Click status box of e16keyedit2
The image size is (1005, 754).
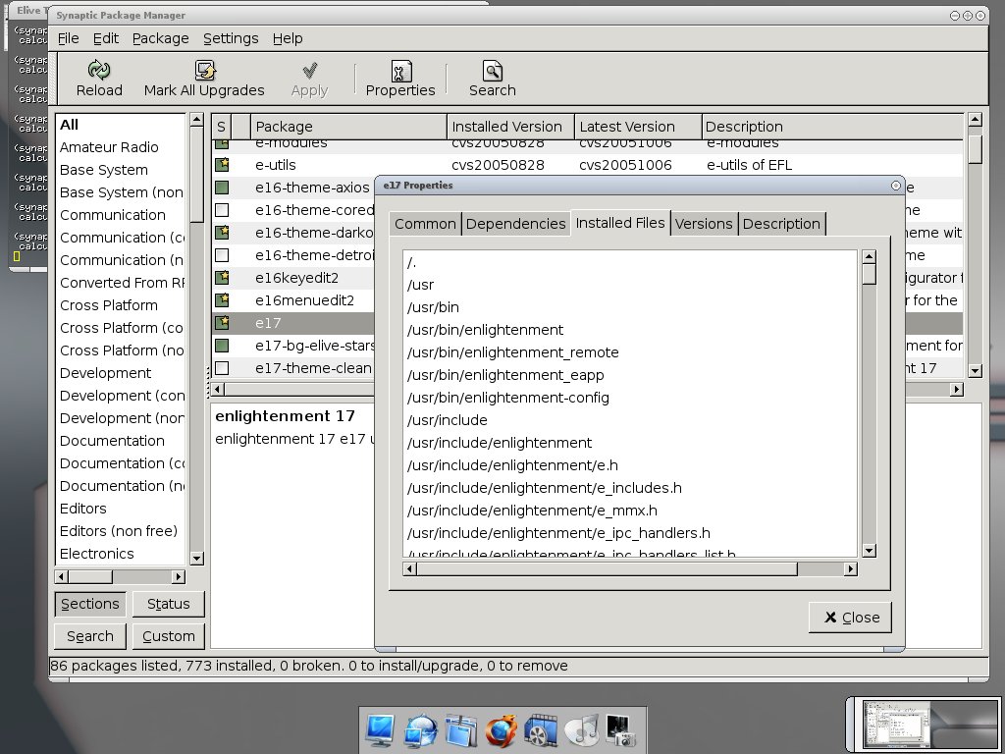click(x=222, y=278)
